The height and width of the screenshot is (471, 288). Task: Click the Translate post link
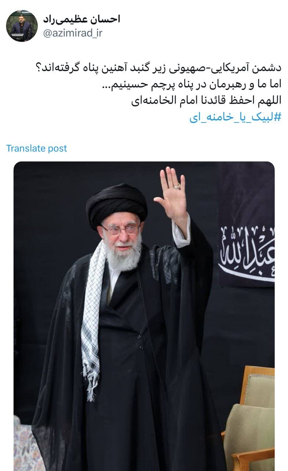click(x=37, y=148)
